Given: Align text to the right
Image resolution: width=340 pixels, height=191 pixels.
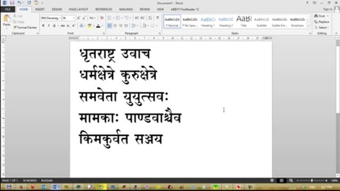Looking at the screenshot, I should (121, 26).
